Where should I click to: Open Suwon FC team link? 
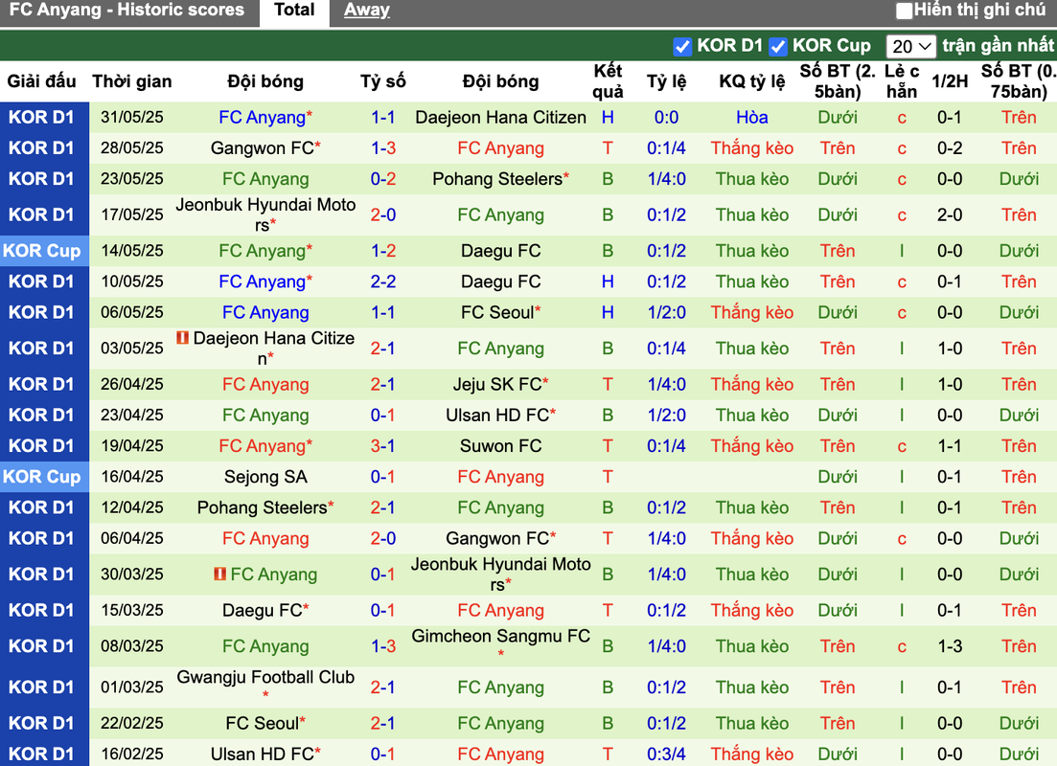coord(501,446)
